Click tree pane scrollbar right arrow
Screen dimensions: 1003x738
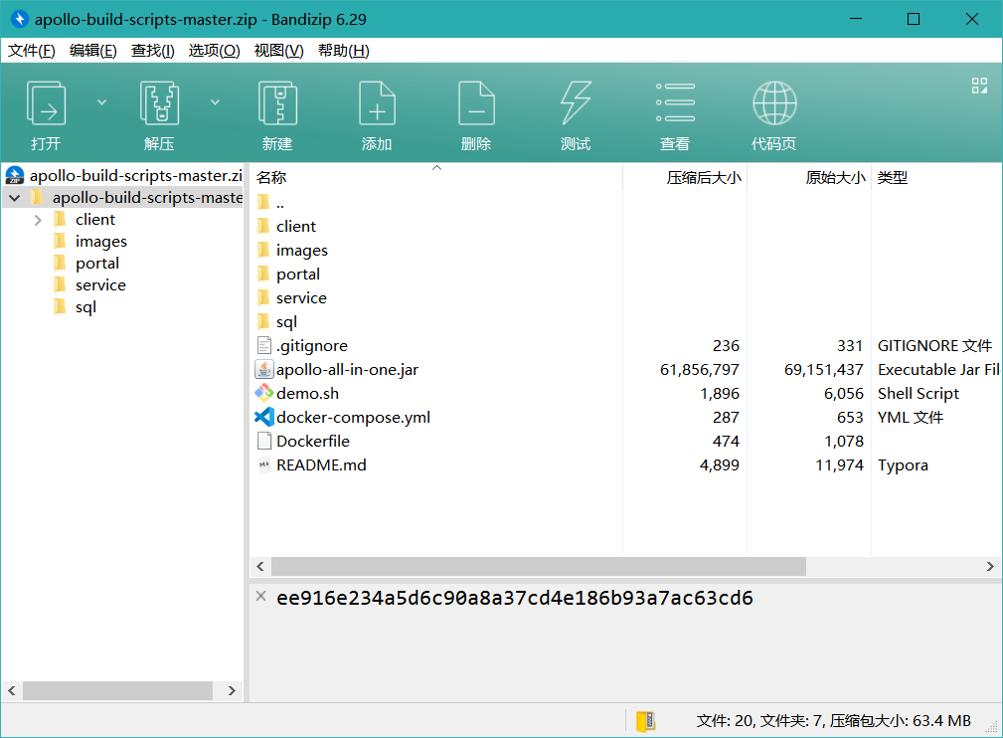[x=233, y=690]
